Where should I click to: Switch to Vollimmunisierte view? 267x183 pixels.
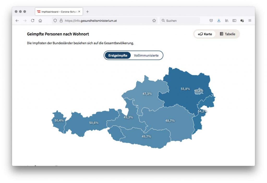[x=146, y=55]
